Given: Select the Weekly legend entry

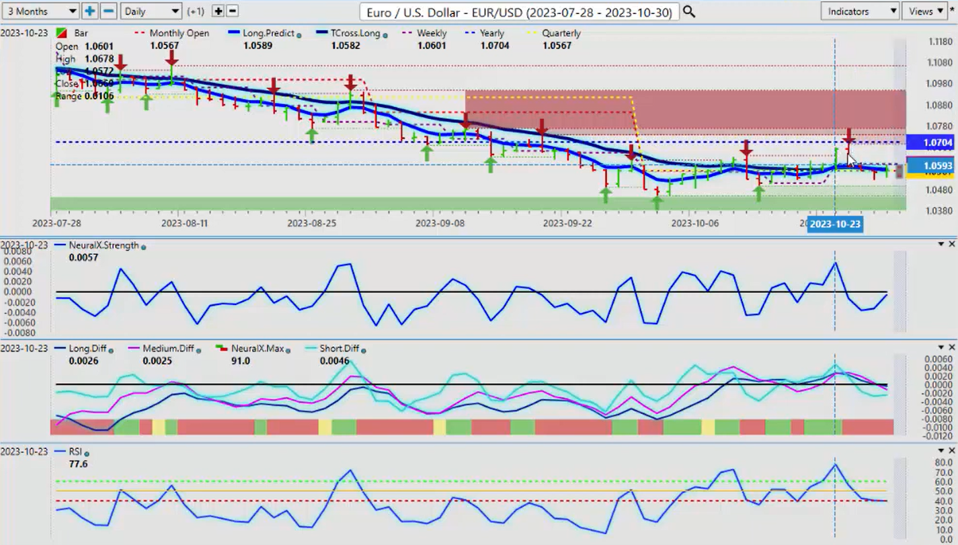Looking at the screenshot, I should [431, 33].
